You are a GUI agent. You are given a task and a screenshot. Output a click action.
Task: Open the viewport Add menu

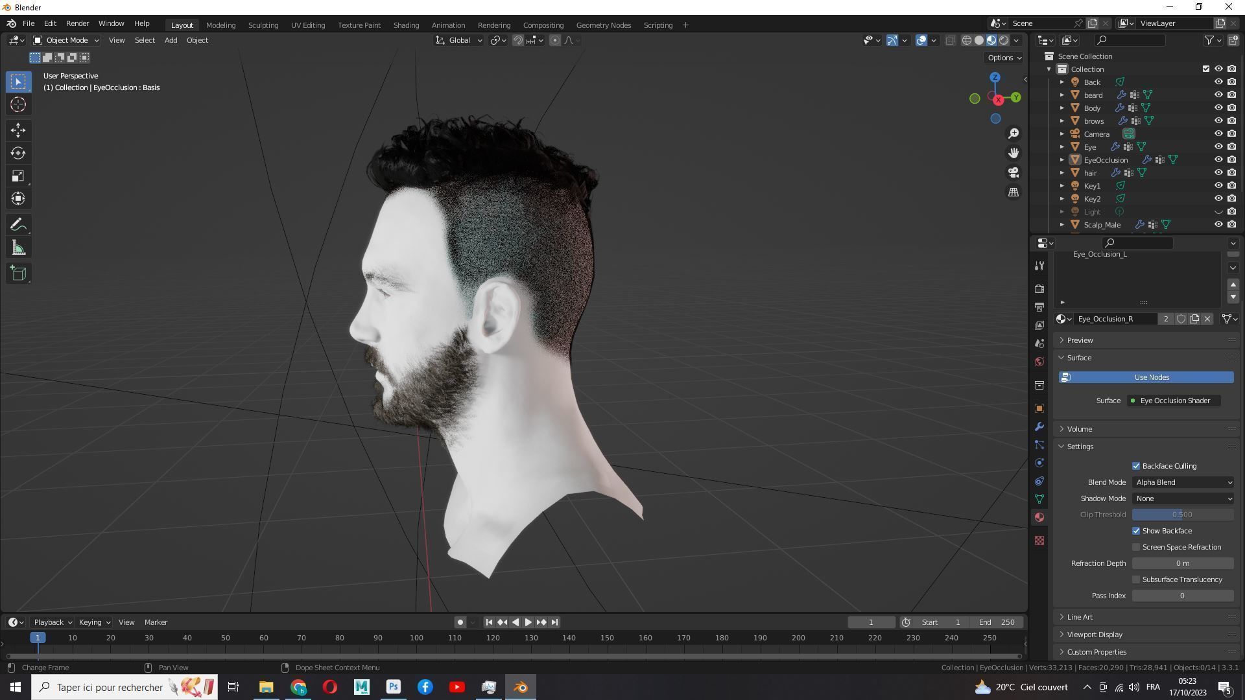[x=171, y=40]
